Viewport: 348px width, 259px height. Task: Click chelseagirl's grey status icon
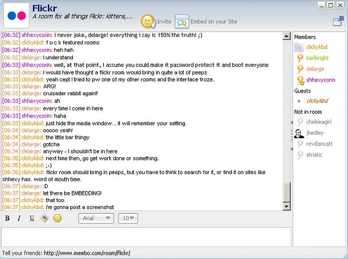[x=300, y=122]
